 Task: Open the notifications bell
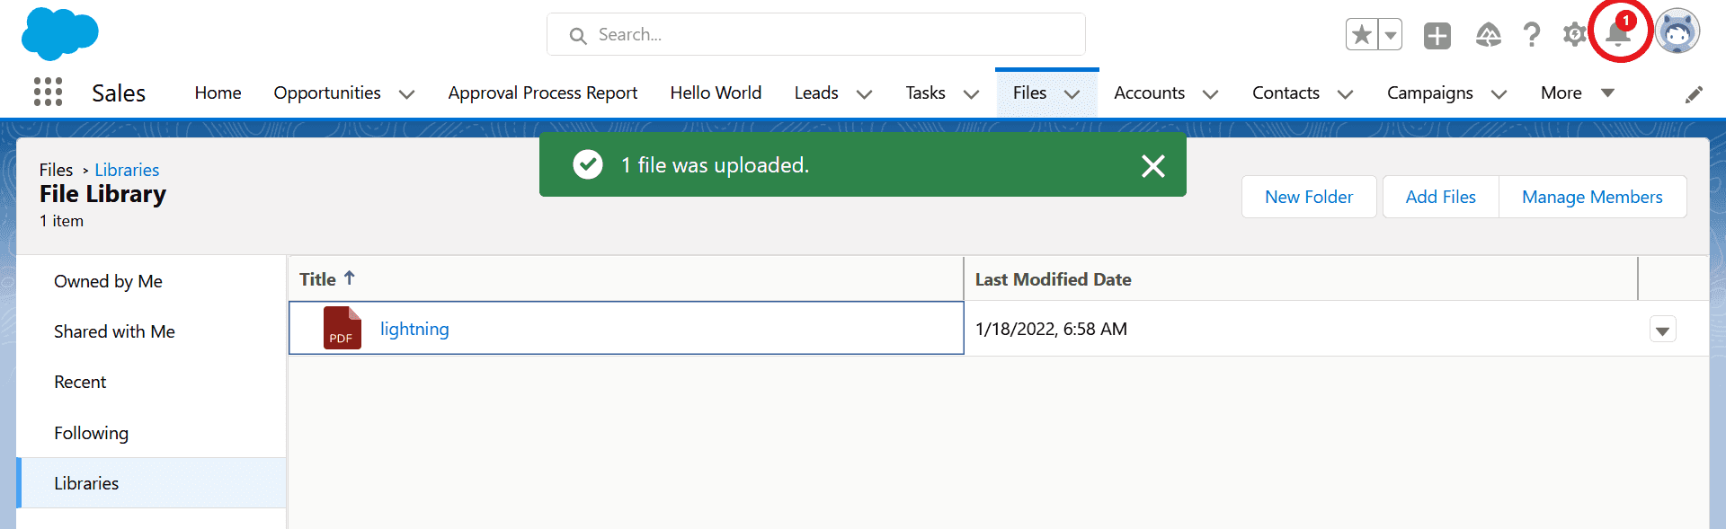pyautogui.click(x=1619, y=33)
